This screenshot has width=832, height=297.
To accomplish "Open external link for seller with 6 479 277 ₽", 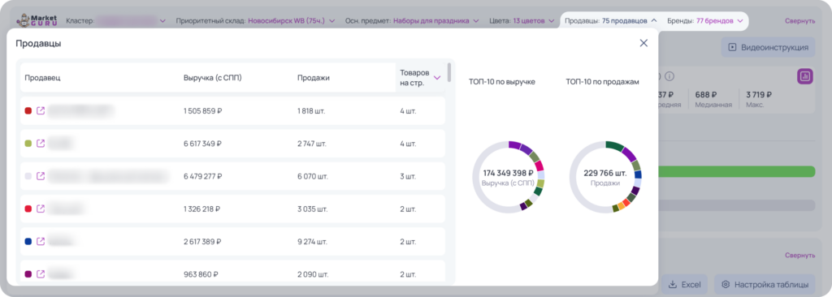I will (x=41, y=176).
